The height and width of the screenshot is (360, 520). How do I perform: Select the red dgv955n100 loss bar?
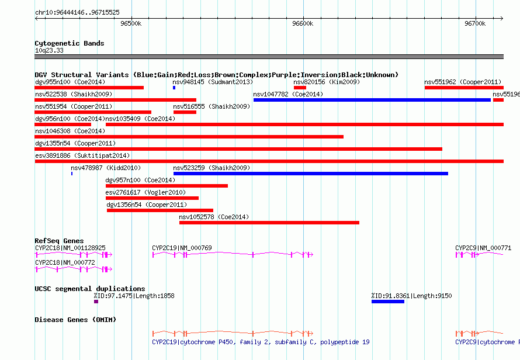point(89,88)
